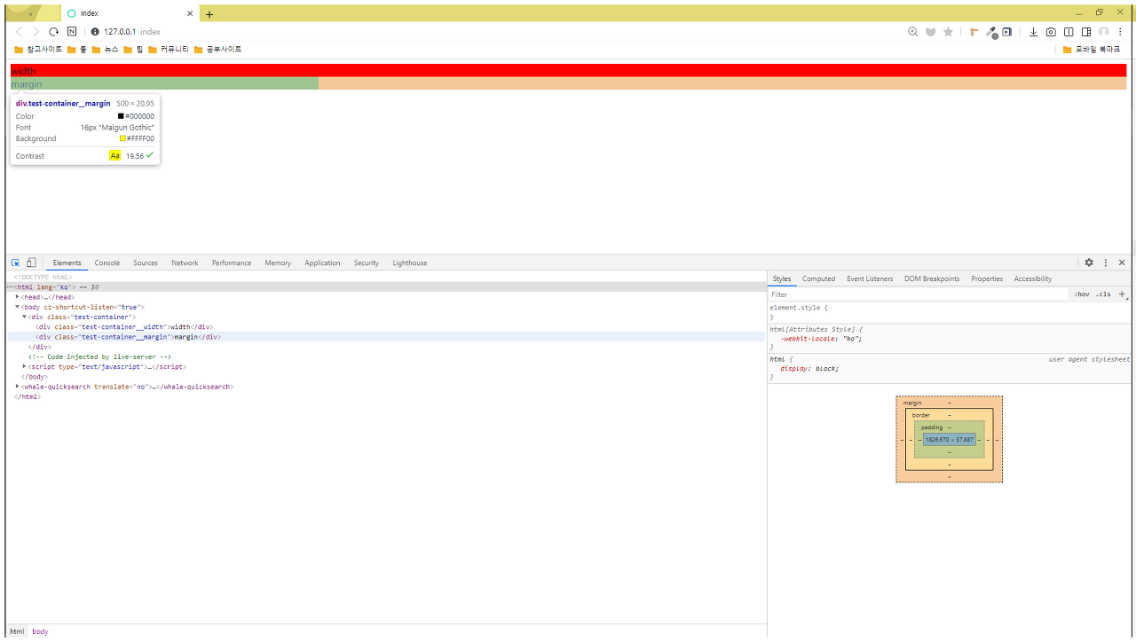Click the address bar showing 127.0.0.1
The image size is (1136, 642).
click(x=497, y=32)
